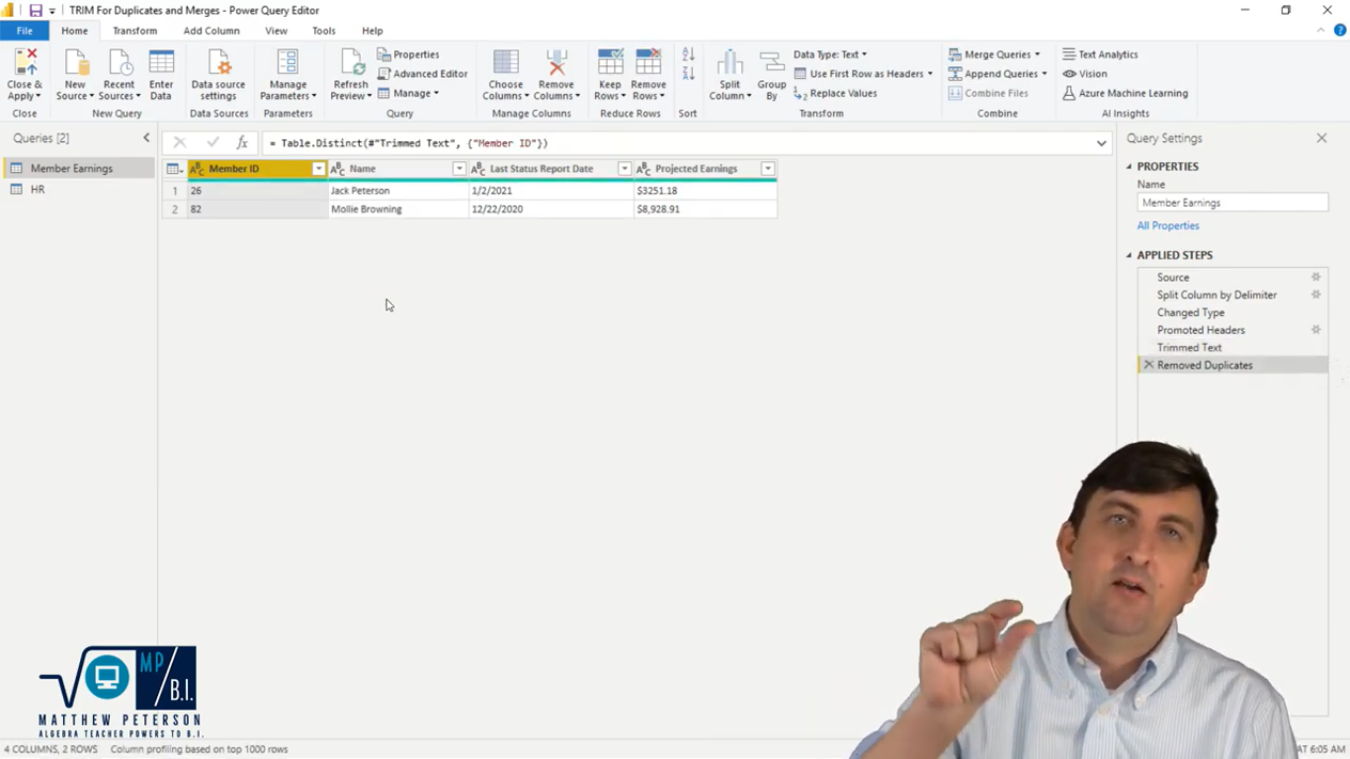Viewport: 1350px width, 759px height.
Task: Click the save icon in title bar
Action: (x=36, y=10)
